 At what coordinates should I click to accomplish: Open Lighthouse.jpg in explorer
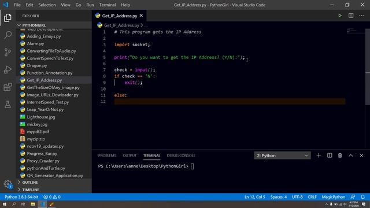(54, 117)
